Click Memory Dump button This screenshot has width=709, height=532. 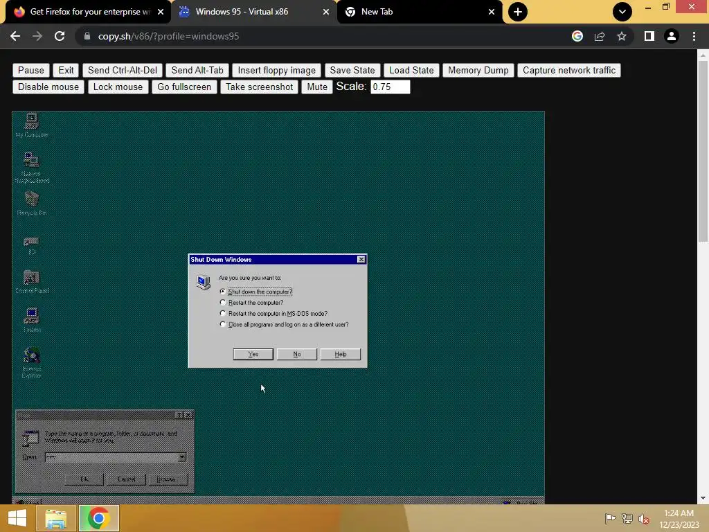coord(478,70)
